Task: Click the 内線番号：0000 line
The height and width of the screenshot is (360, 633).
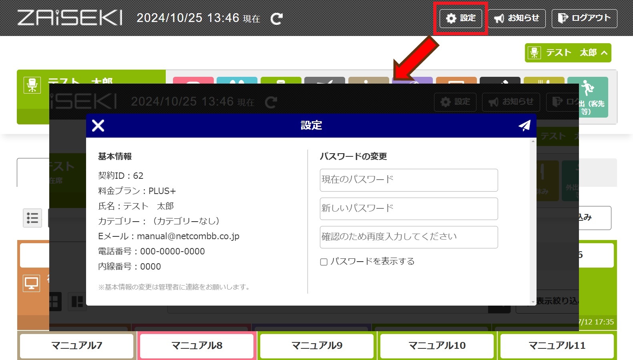Action: pos(129,267)
